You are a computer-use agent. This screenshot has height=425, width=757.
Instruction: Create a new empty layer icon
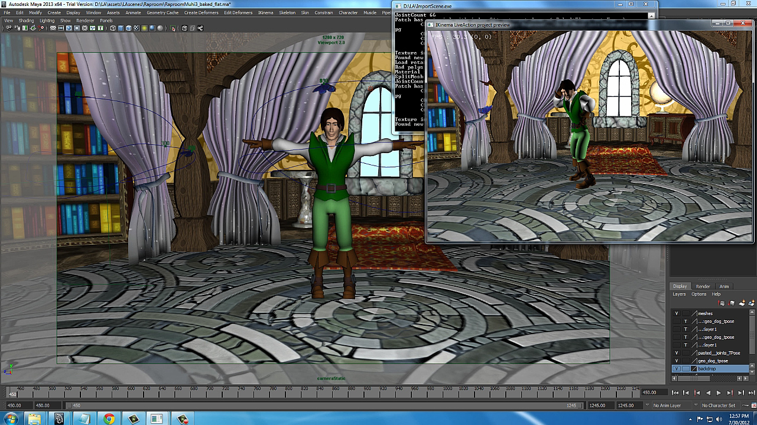pyautogui.click(x=742, y=303)
